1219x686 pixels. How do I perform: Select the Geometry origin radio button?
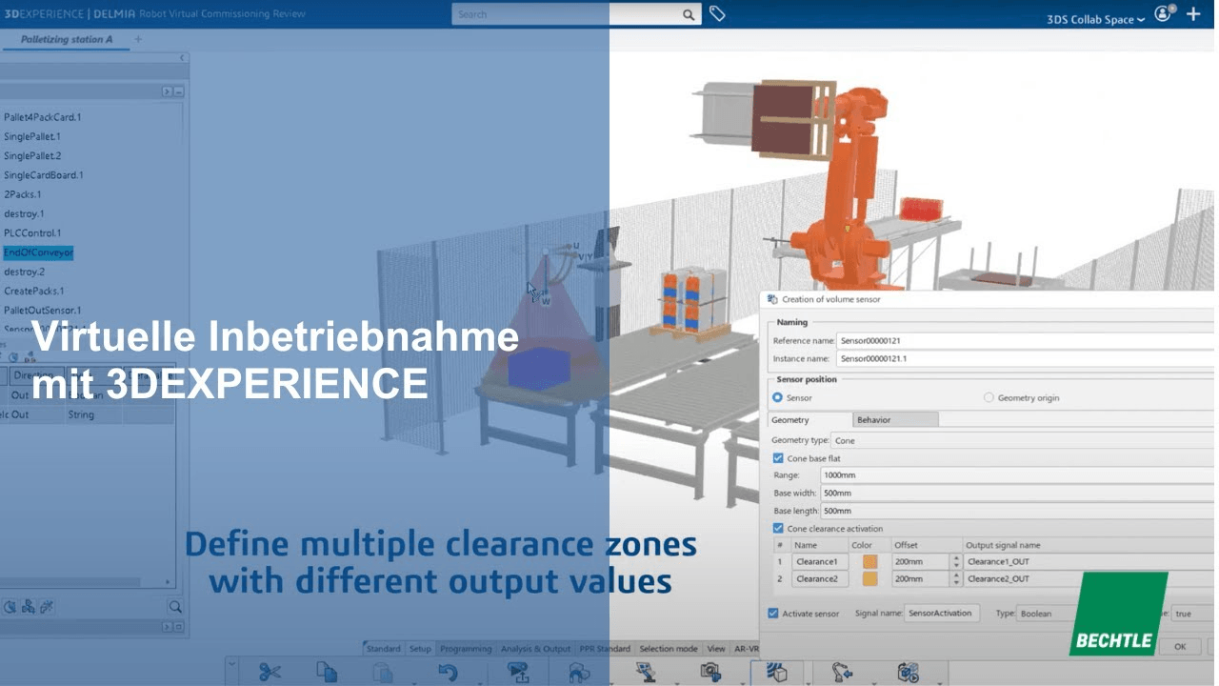(989, 397)
